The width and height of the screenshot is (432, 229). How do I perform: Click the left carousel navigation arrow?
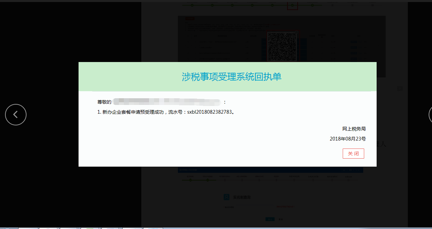(x=16, y=114)
